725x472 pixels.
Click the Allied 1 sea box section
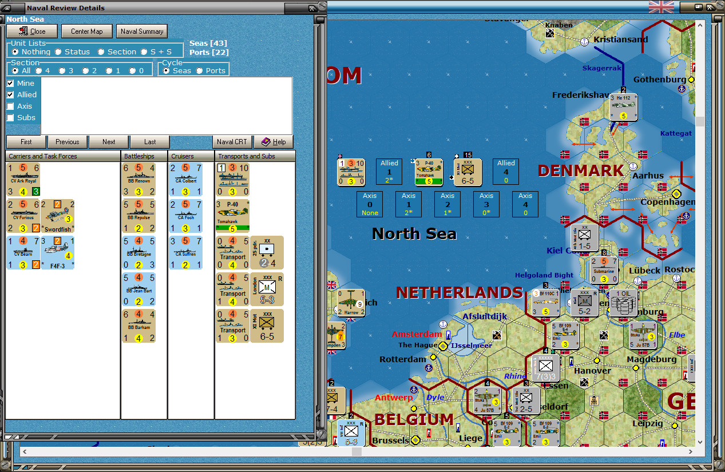tap(389, 172)
